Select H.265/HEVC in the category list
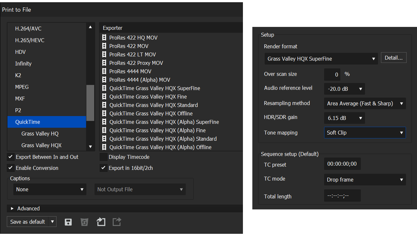This screenshot has width=417, height=236. tap(47, 40)
